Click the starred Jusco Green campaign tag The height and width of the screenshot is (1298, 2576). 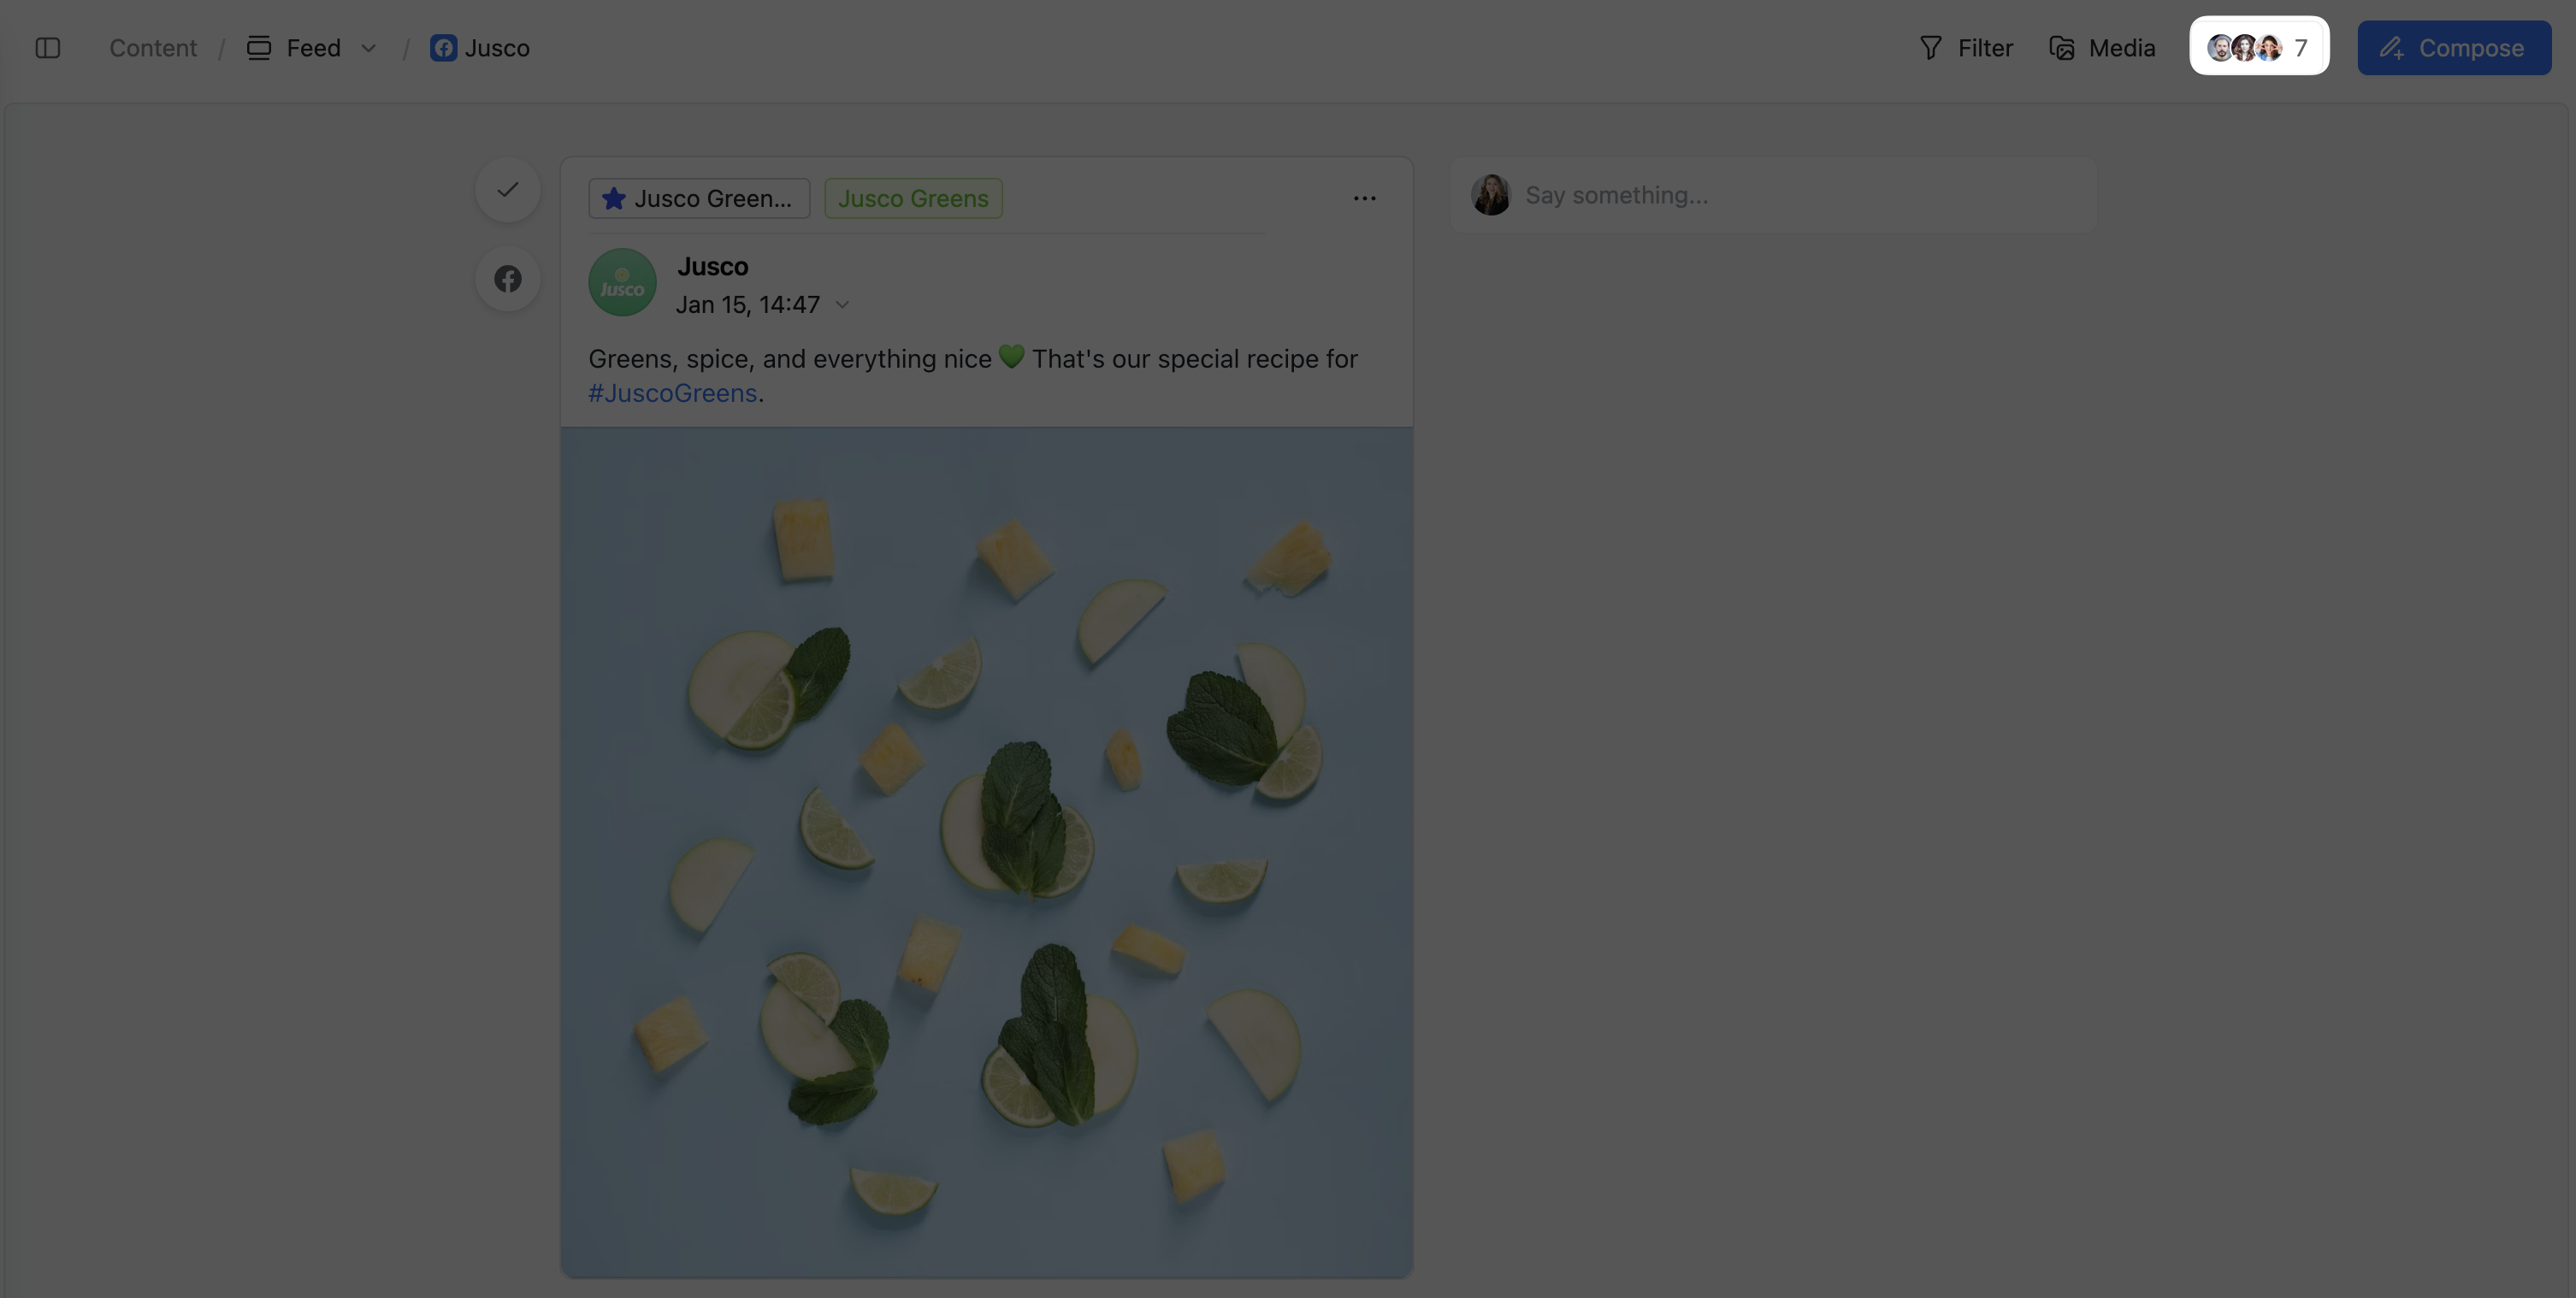click(x=699, y=198)
